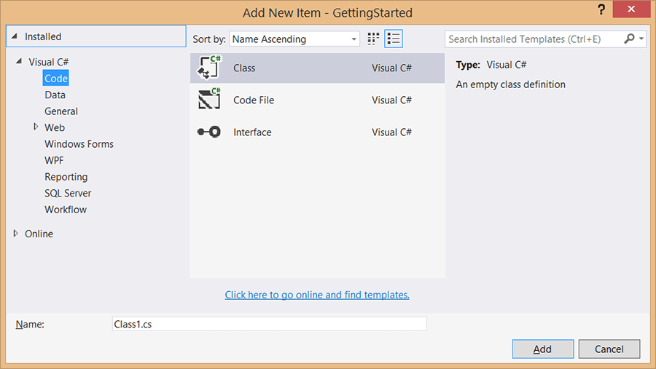
Task: Select the Reporting category
Action: [x=66, y=177]
